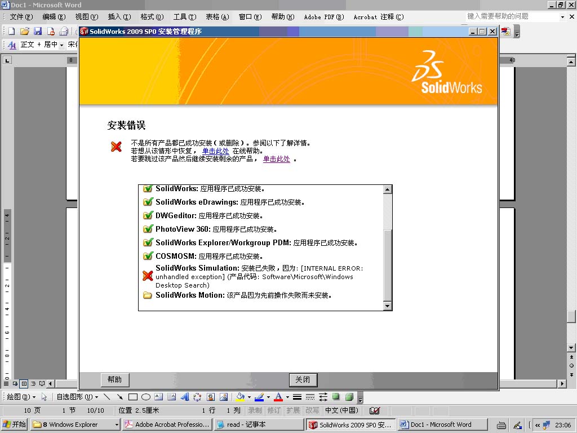This screenshot has width=577, height=433.
Task: Apply the Line Color brush
Action: 259,397
